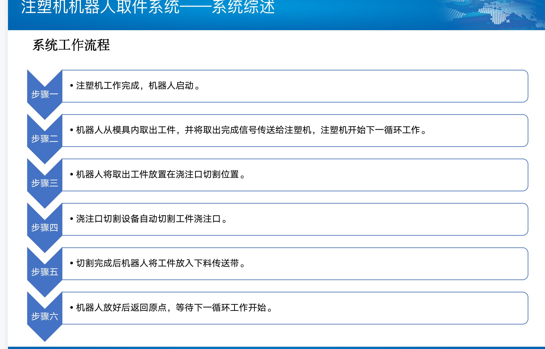
Task: Click the 步骤一 chevron arrow
Action: coord(44,95)
